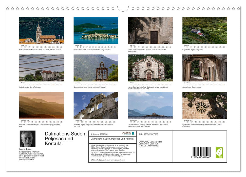Image resolution: width=246 pixels, height=177 pixels.
Task: Click the August Gasse in Korcula image
Action: tap(204, 68)
